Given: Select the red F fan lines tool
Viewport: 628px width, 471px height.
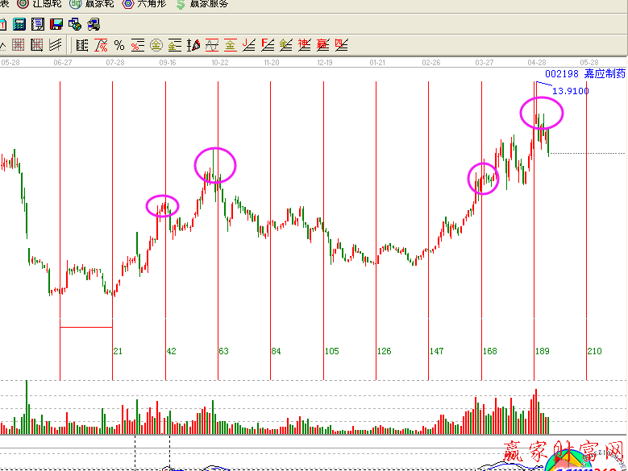Looking at the screenshot, I should coord(268,44).
